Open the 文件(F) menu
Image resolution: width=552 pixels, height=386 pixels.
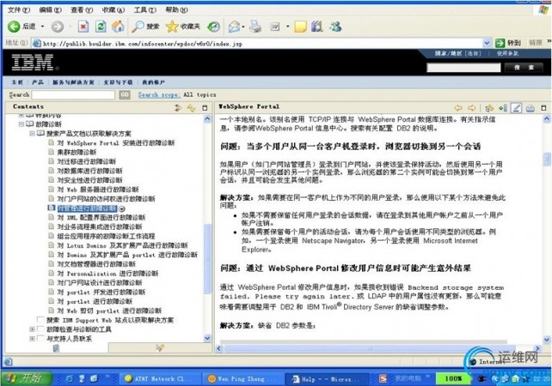[x=19, y=9]
